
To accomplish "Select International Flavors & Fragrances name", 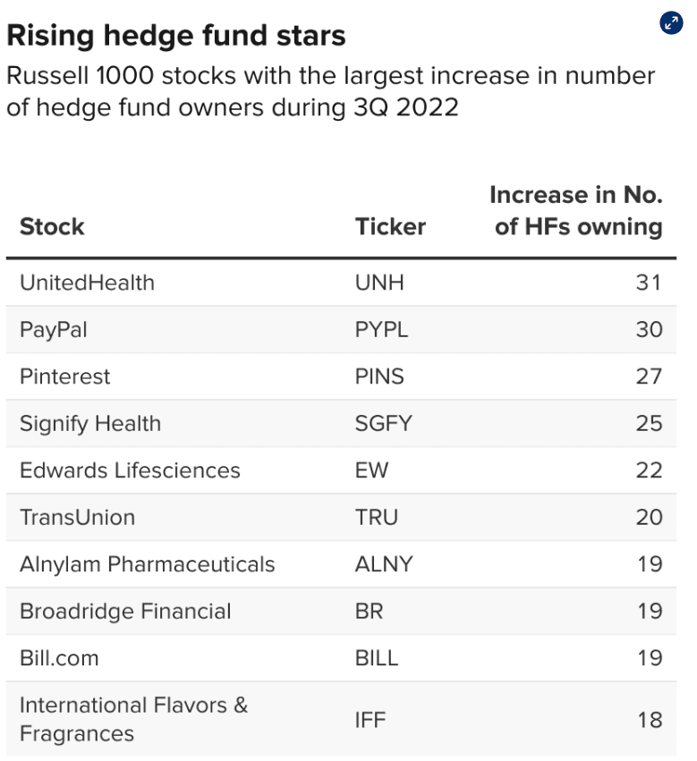I will [x=133, y=719].
